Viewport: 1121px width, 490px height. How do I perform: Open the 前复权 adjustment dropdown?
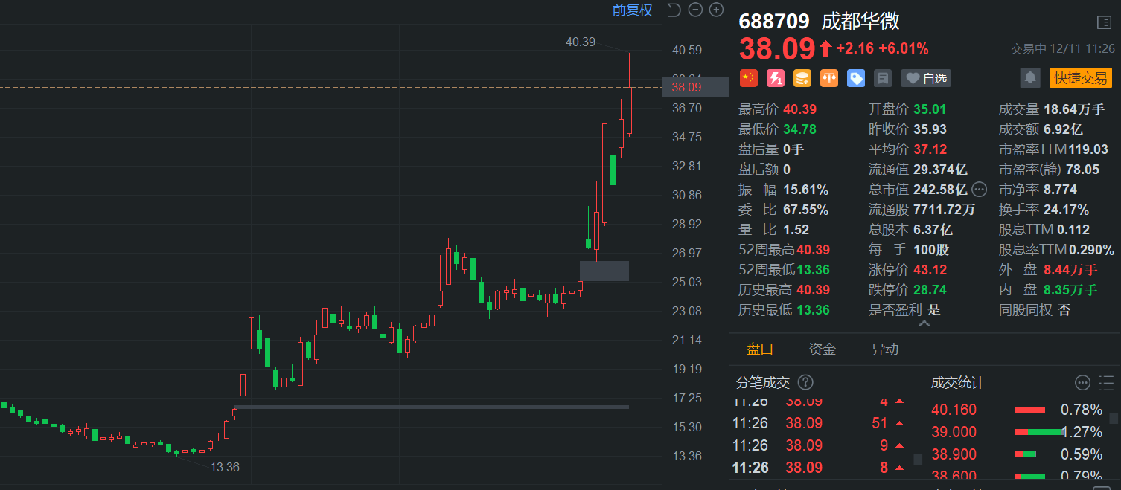tap(632, 10)
